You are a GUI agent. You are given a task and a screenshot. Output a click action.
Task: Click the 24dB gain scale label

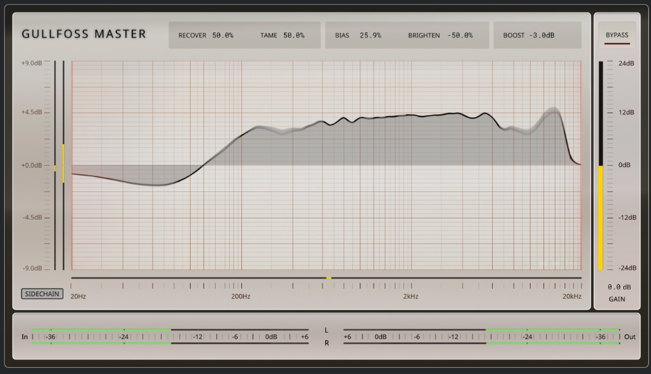(626, 63)
